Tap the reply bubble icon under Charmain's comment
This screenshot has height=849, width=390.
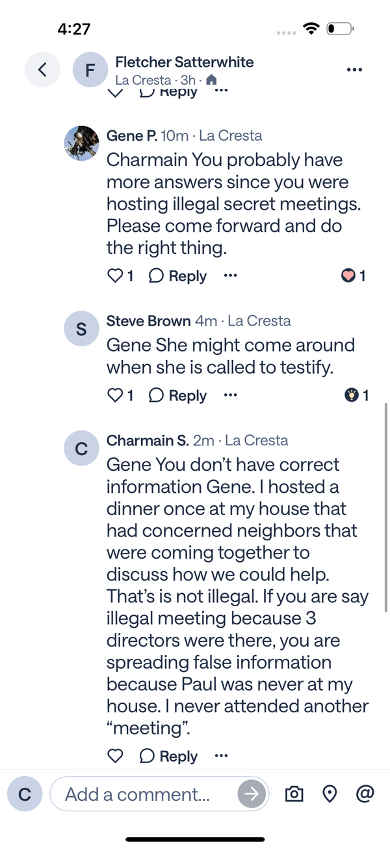click(x=148, y=756)
